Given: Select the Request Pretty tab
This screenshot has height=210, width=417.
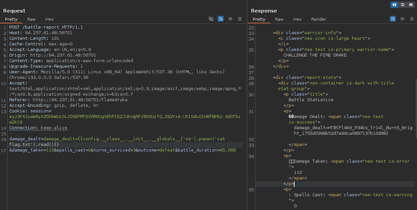Looking at the screenshot, I should tap(11, 19).
